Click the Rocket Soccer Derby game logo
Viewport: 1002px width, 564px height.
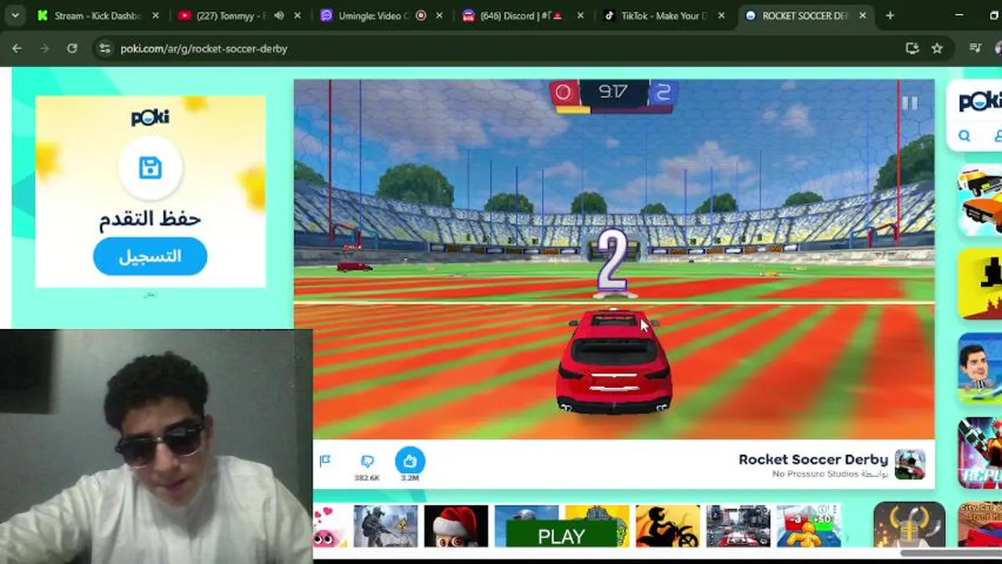[x=910, y=465]
